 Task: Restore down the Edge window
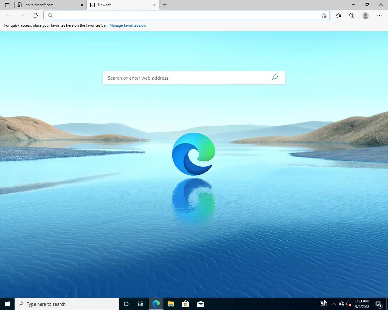click(x=367, y=5)
